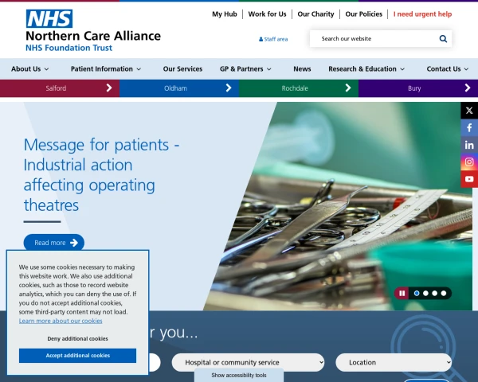
Task: Open Our Services menu item
Action: point(182,69)
